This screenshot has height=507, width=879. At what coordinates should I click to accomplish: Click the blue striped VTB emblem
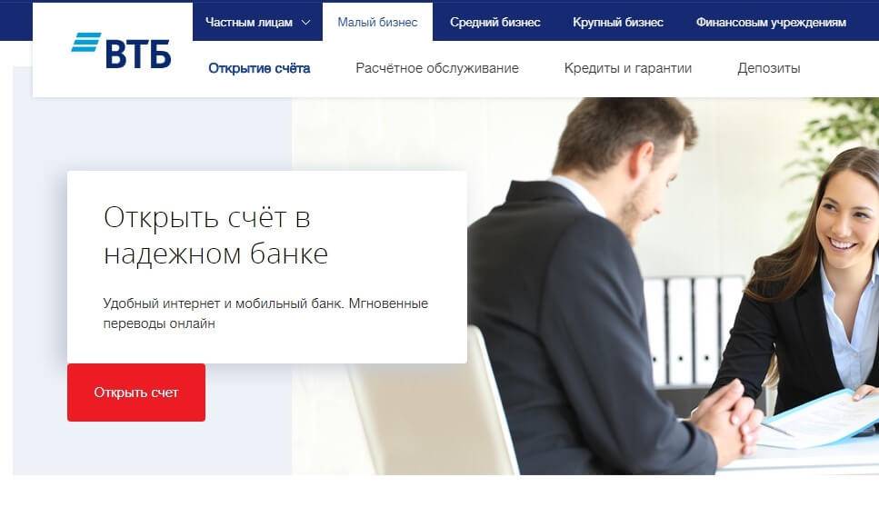(85, 42)
